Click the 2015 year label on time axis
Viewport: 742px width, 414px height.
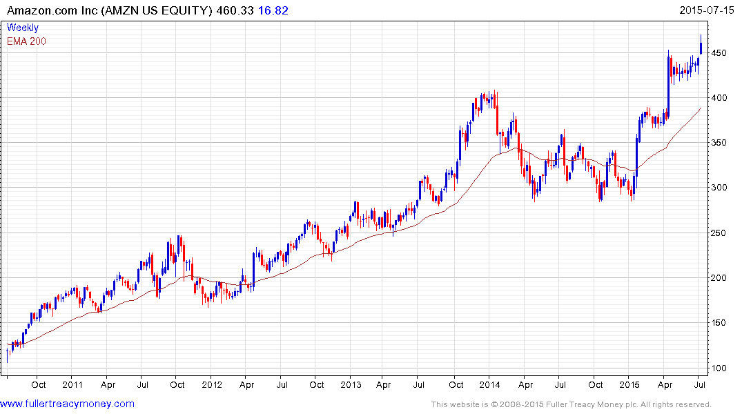[629, 384]
